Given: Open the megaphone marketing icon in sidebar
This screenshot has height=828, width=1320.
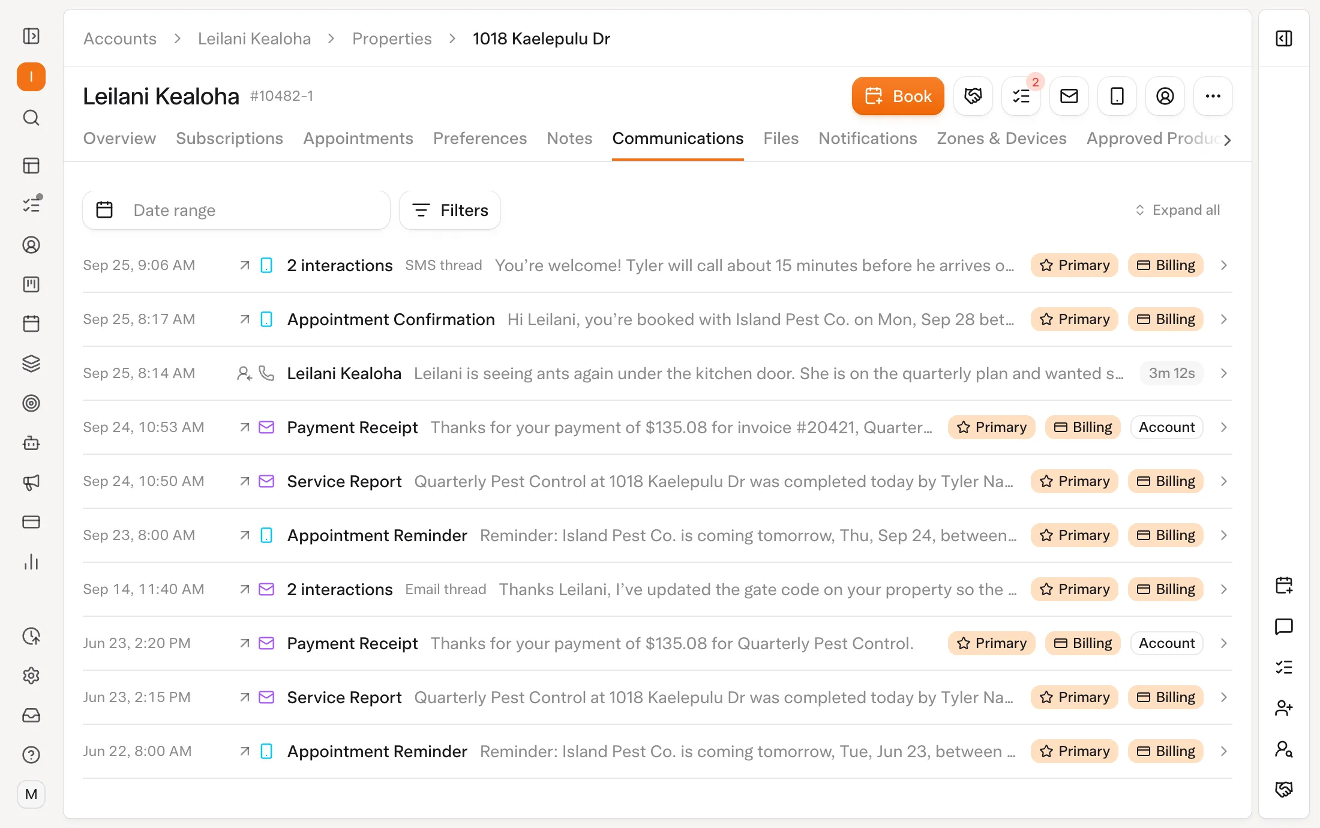Looking at the screenshot, I should (31, 482).
